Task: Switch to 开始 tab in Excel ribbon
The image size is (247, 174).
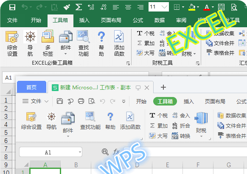Action: (x=36, y=20)
